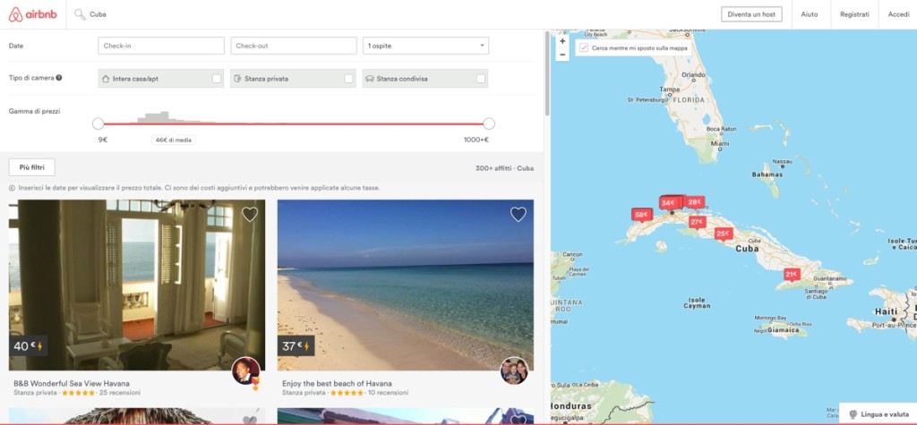
Task: Click the 25€ map price marker
Action: click(x=724, y=234)
